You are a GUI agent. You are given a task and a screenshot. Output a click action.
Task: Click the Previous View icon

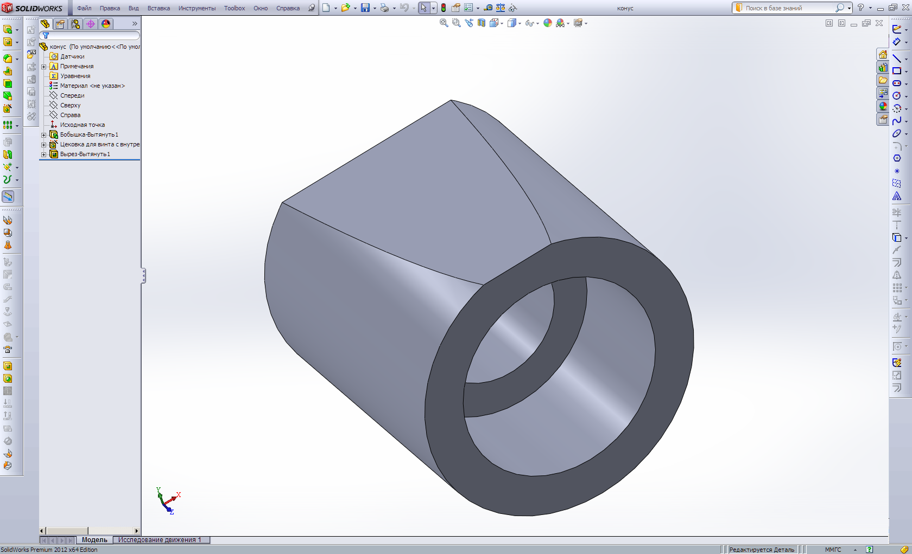(x=469, y=23)
